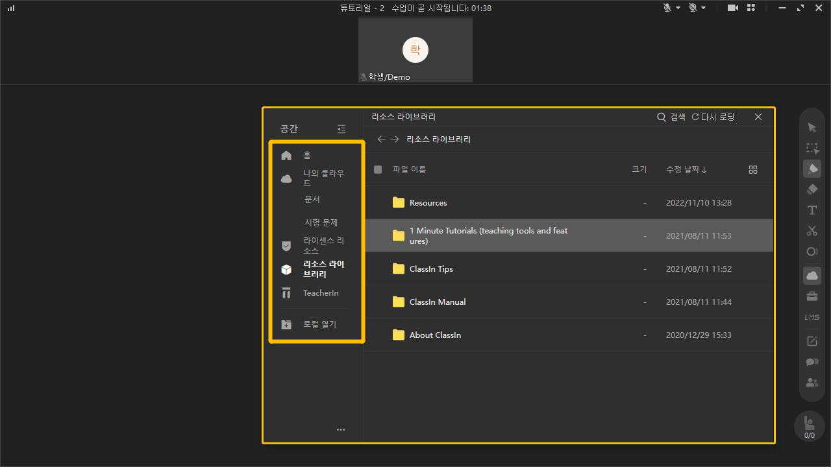
Task: Open the participants roster
Action: (812, 383)
